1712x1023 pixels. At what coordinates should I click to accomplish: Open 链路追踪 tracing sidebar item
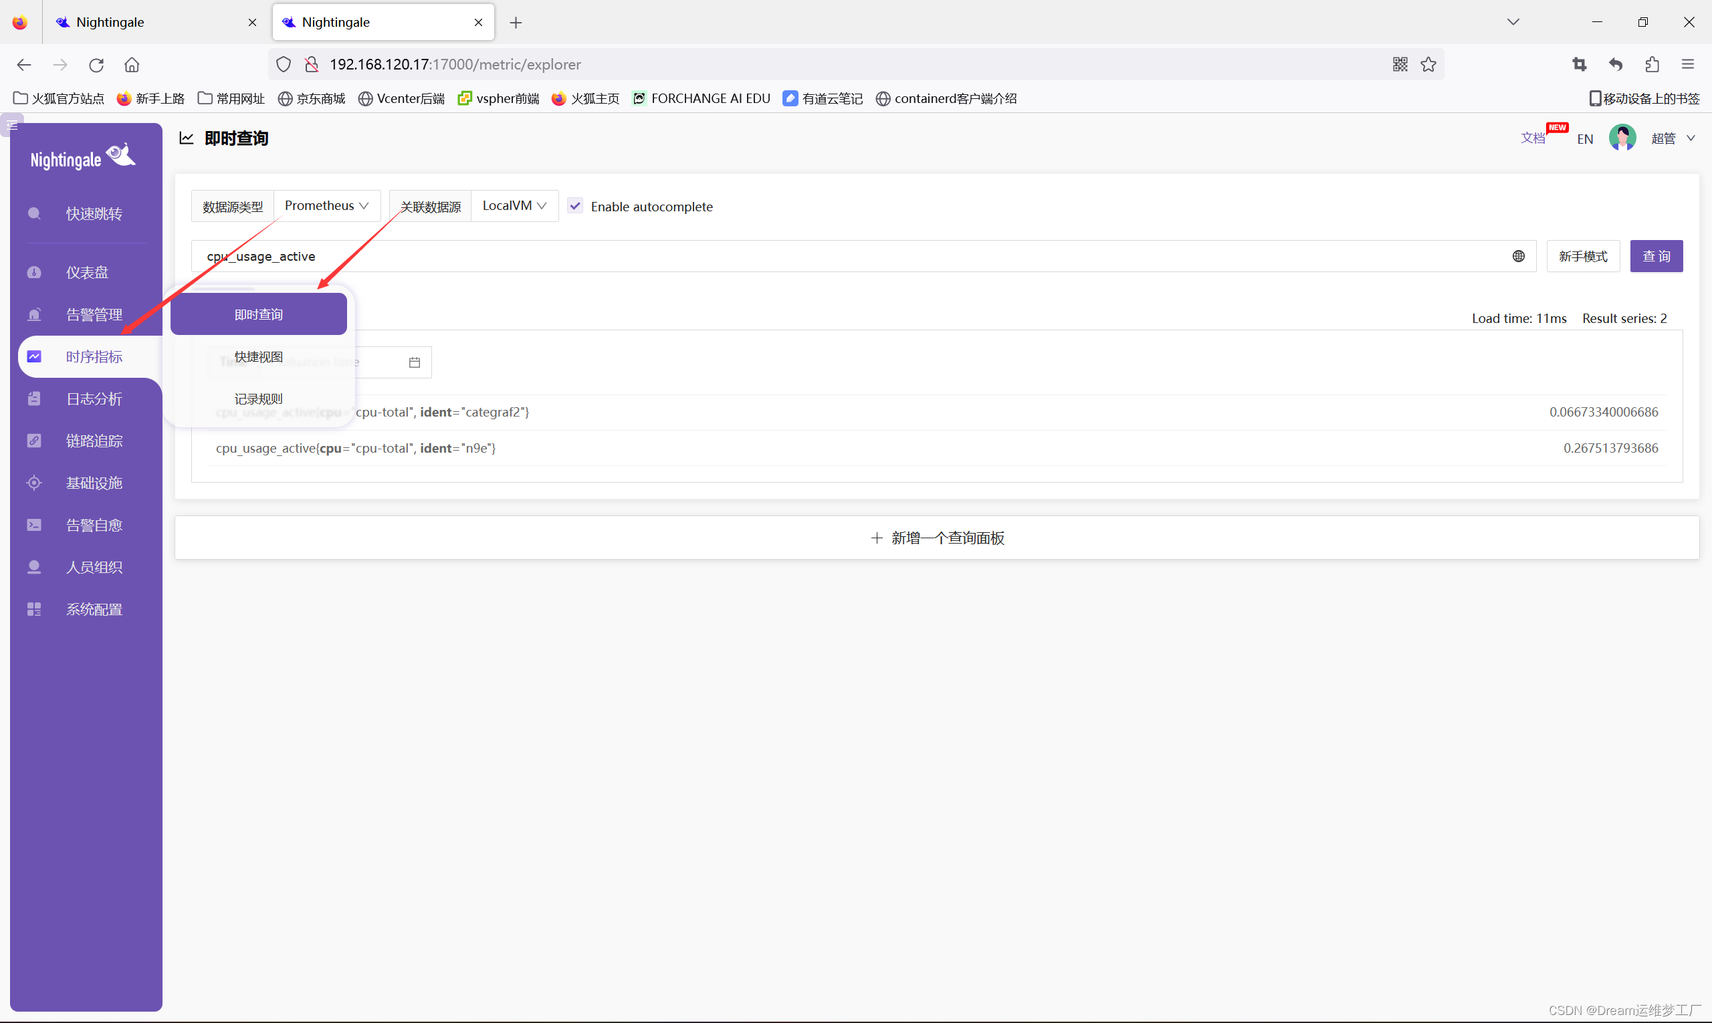94,441
